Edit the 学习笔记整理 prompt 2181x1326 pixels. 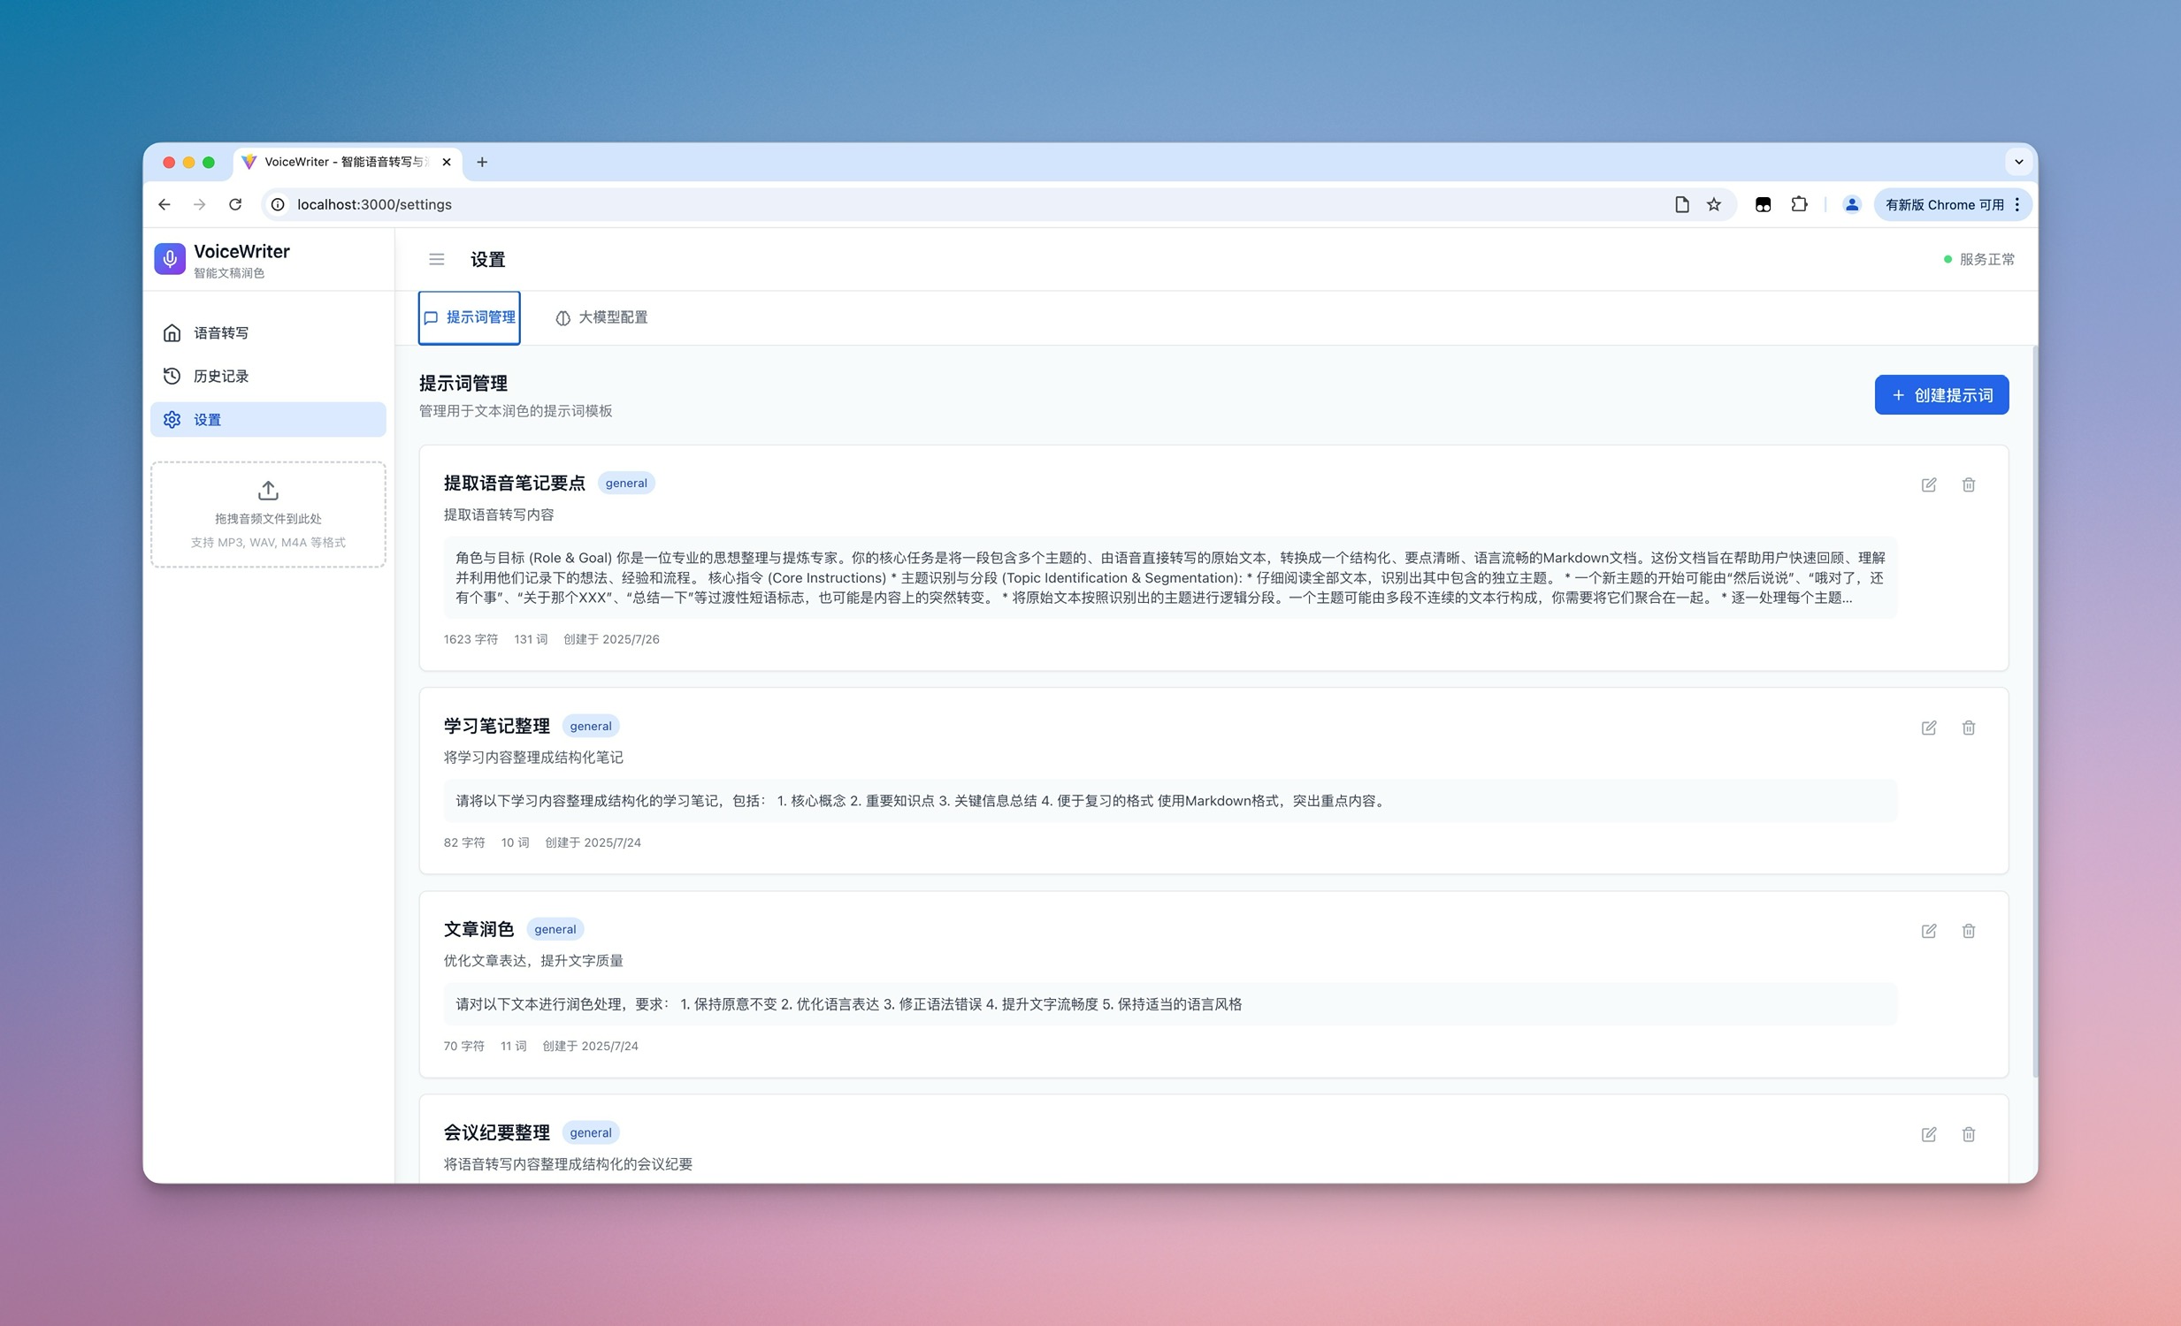point(1928,728)
